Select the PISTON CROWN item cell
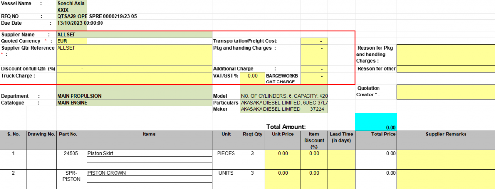Screen dimensions: 495x189 [x=149, y=173]
